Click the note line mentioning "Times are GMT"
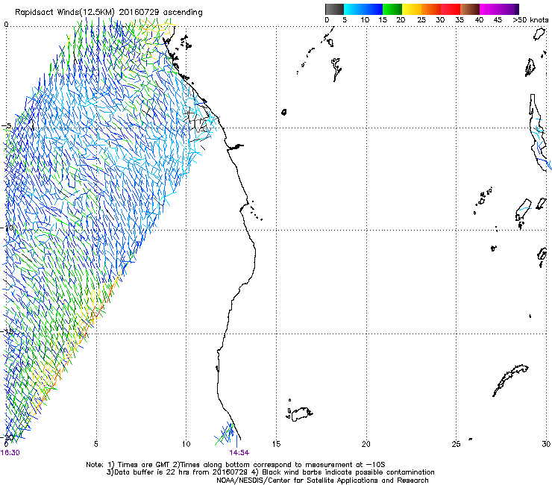 (x=236, y=465)
